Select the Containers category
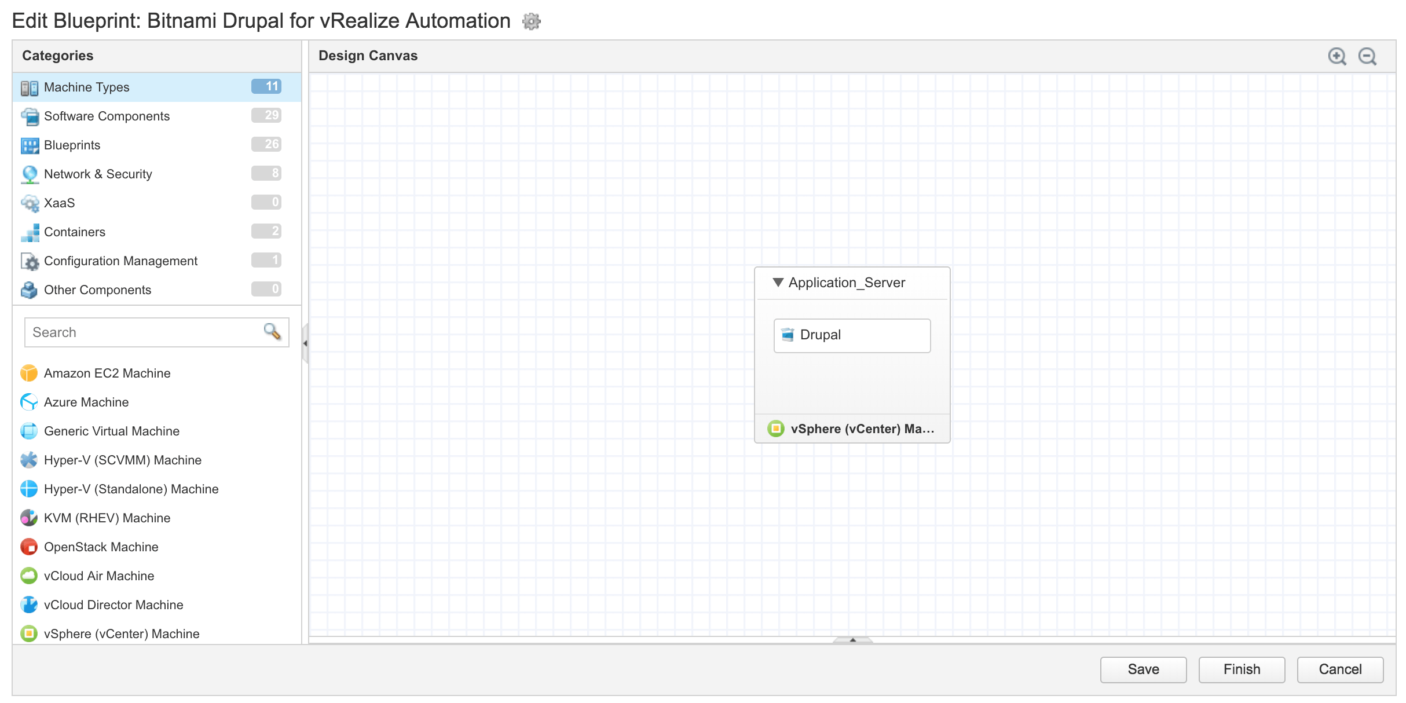 (x=157, y=232)
